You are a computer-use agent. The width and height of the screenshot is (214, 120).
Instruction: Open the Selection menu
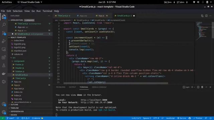(x=18, y=11)
